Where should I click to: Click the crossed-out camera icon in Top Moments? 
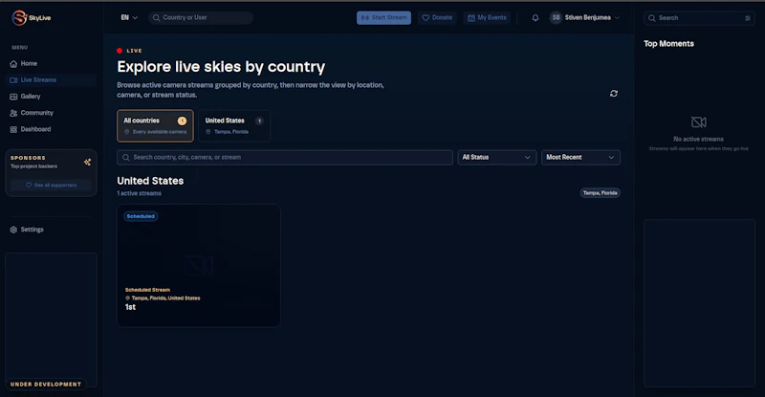699,121
